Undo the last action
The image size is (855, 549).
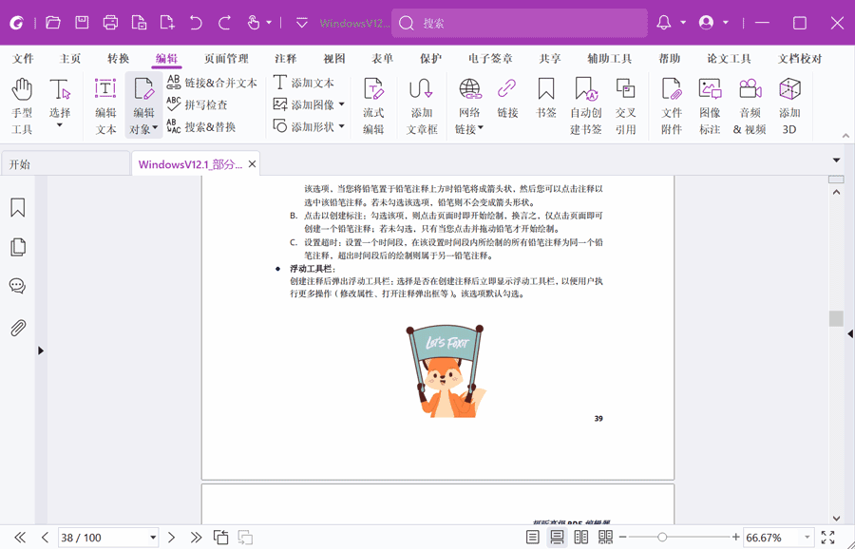tap(196, 23)
